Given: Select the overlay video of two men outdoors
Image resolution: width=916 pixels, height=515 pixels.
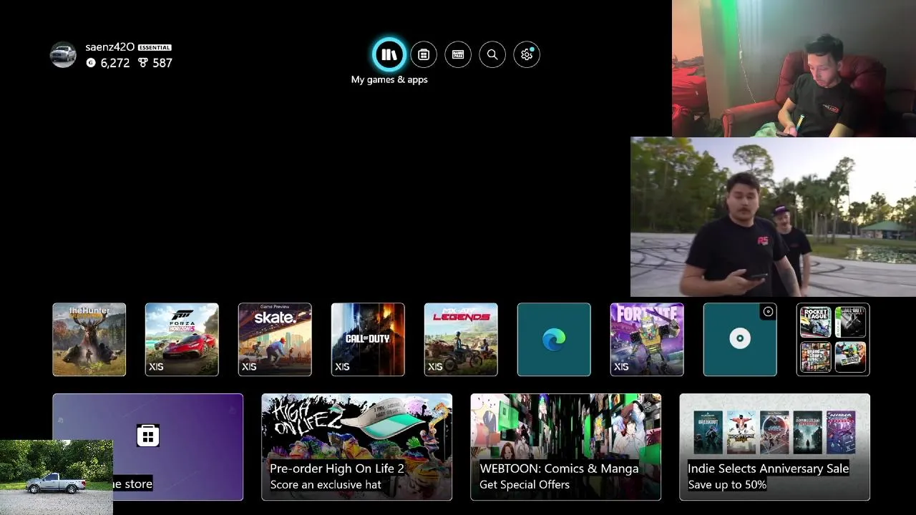Looking at the screenshot, I should [x=773, y=217].
